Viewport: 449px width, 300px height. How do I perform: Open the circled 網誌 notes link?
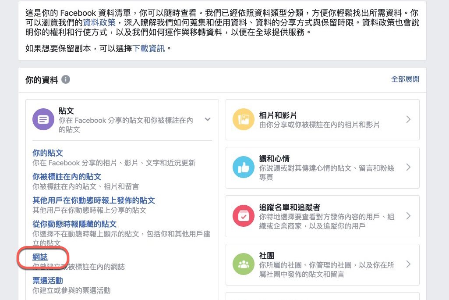point(40,257)
